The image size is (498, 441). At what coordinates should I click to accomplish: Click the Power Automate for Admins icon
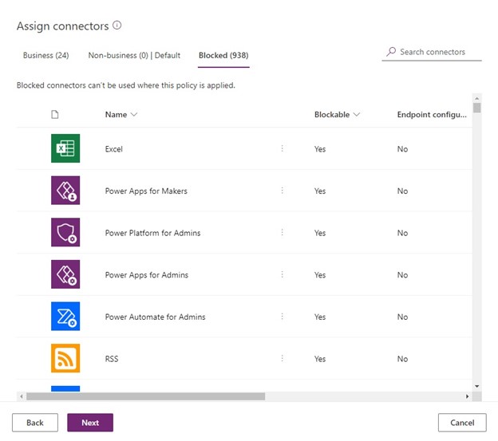pos(65,317)
